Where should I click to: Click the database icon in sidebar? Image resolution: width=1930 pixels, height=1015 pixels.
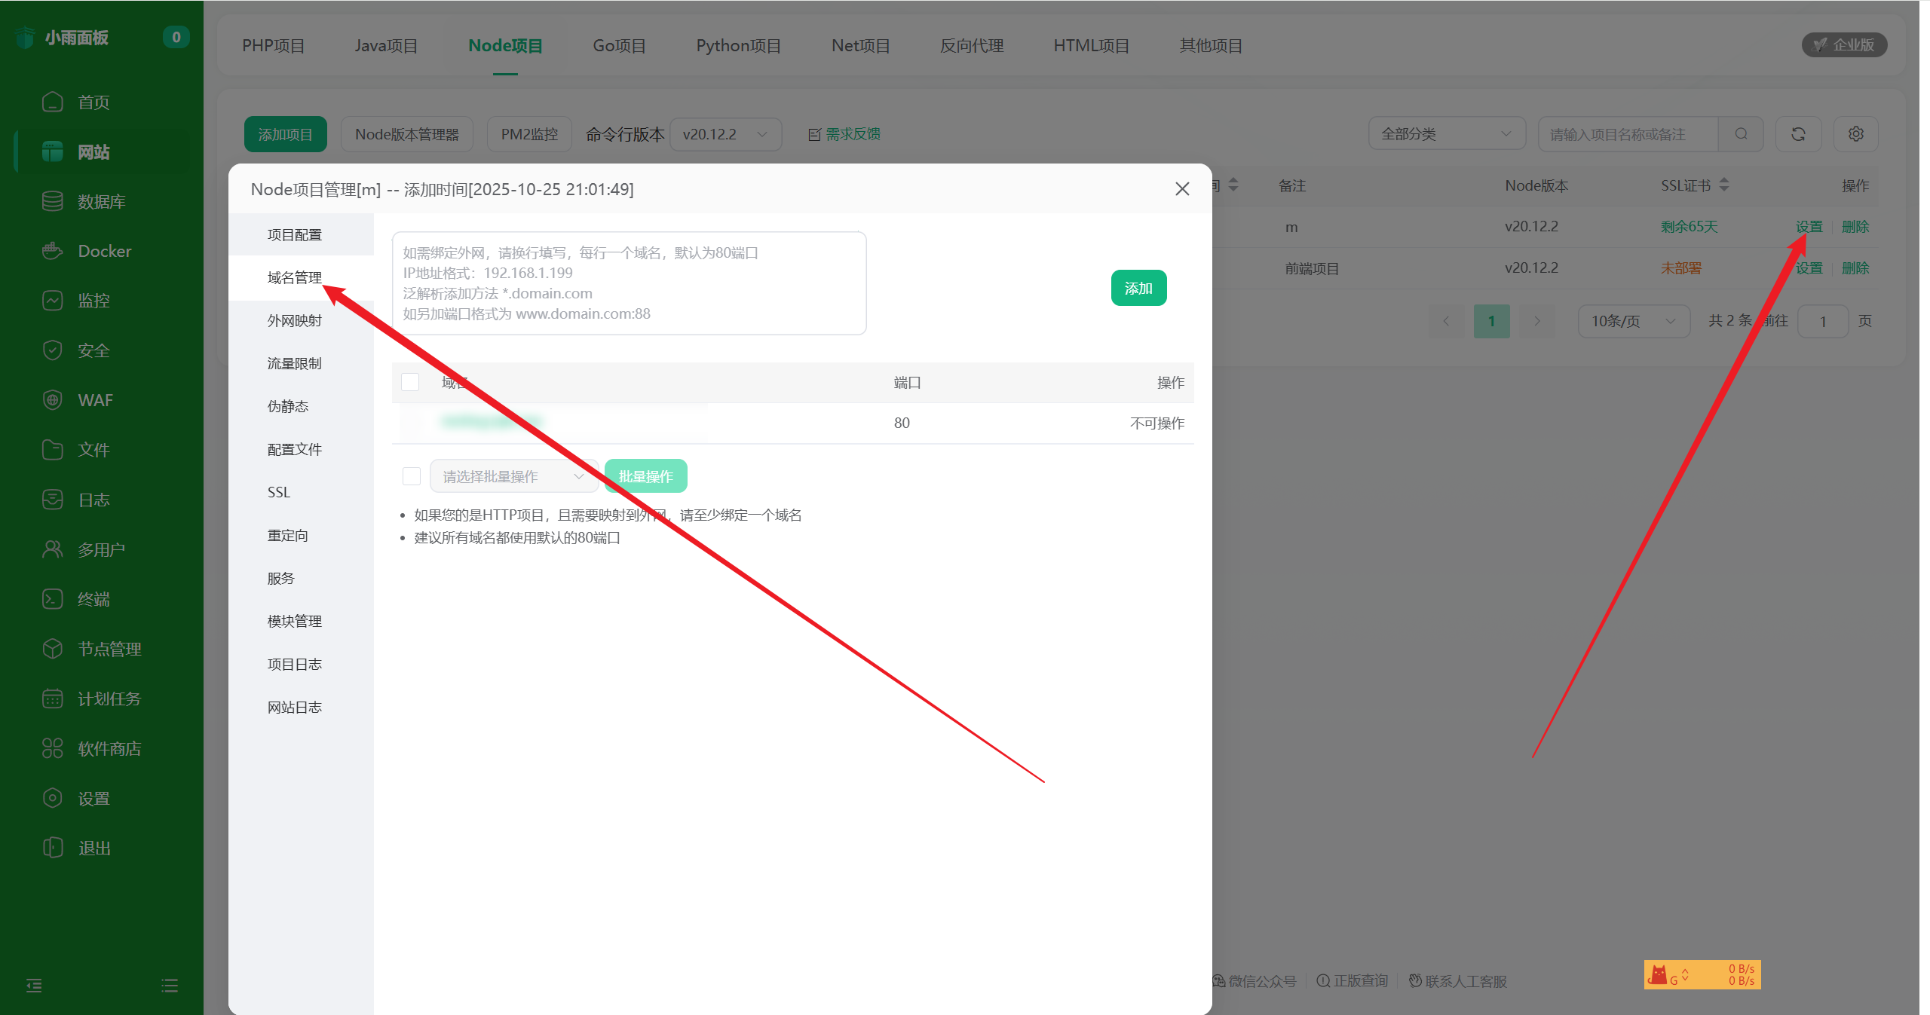point(52,201)
